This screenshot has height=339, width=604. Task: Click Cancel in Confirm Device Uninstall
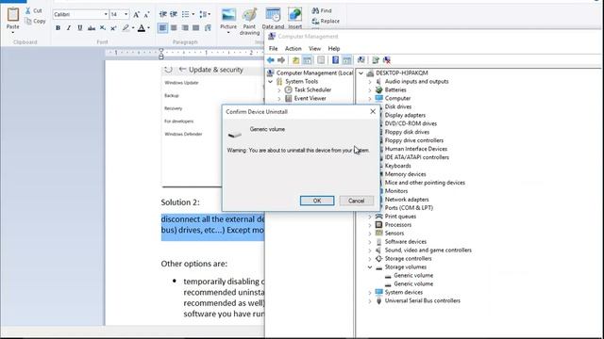click(x=357, y=201)
